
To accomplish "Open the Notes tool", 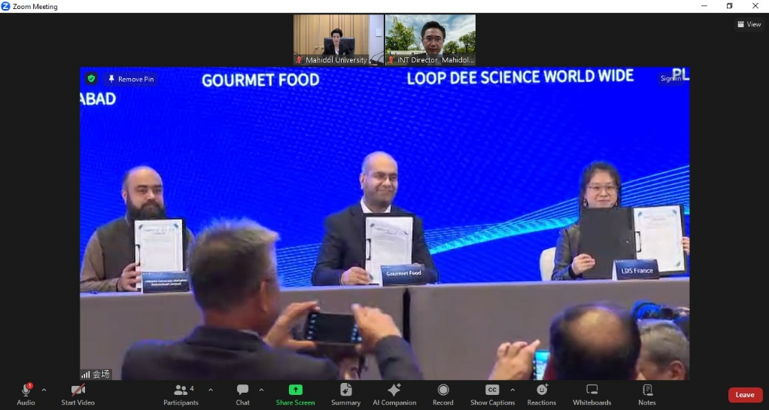I will (x=647, y=394).
